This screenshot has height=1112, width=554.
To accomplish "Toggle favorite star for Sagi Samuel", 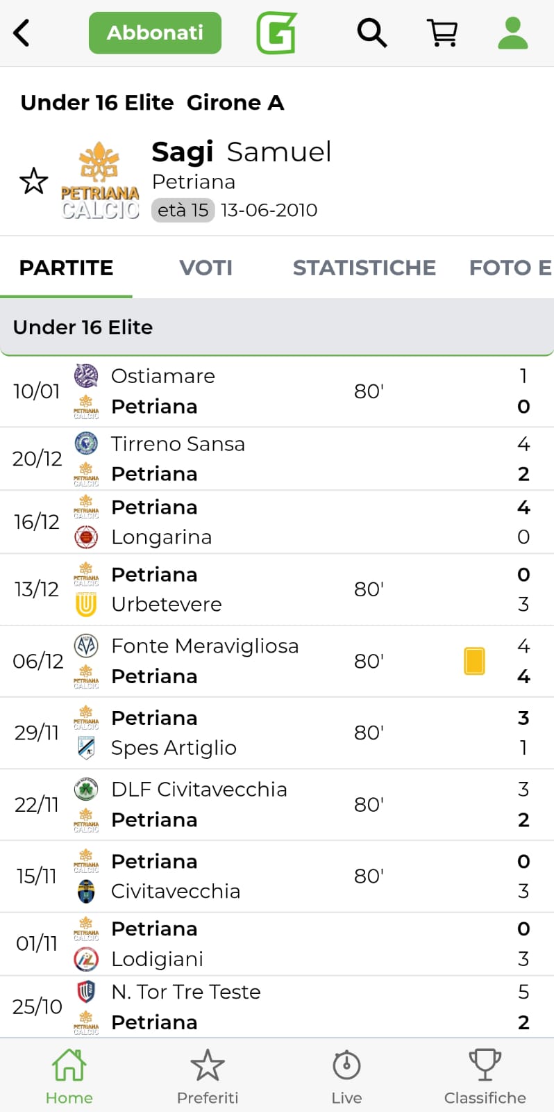I will 33,181.
